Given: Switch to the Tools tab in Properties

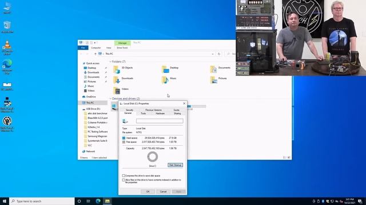Looking at the screenshot, I should [x=144, y=113].
